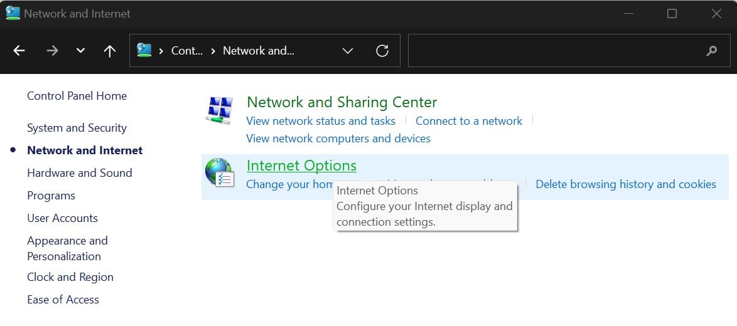Focus the Control Panel search box
The image size is (737, 326).
[569, 51]
